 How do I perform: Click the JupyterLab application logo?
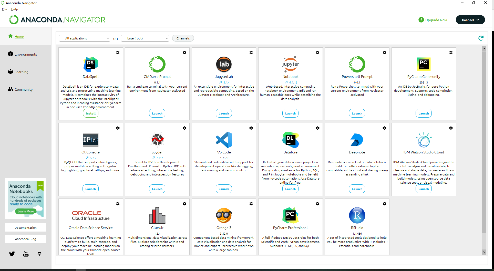click(x=224, y=64)
